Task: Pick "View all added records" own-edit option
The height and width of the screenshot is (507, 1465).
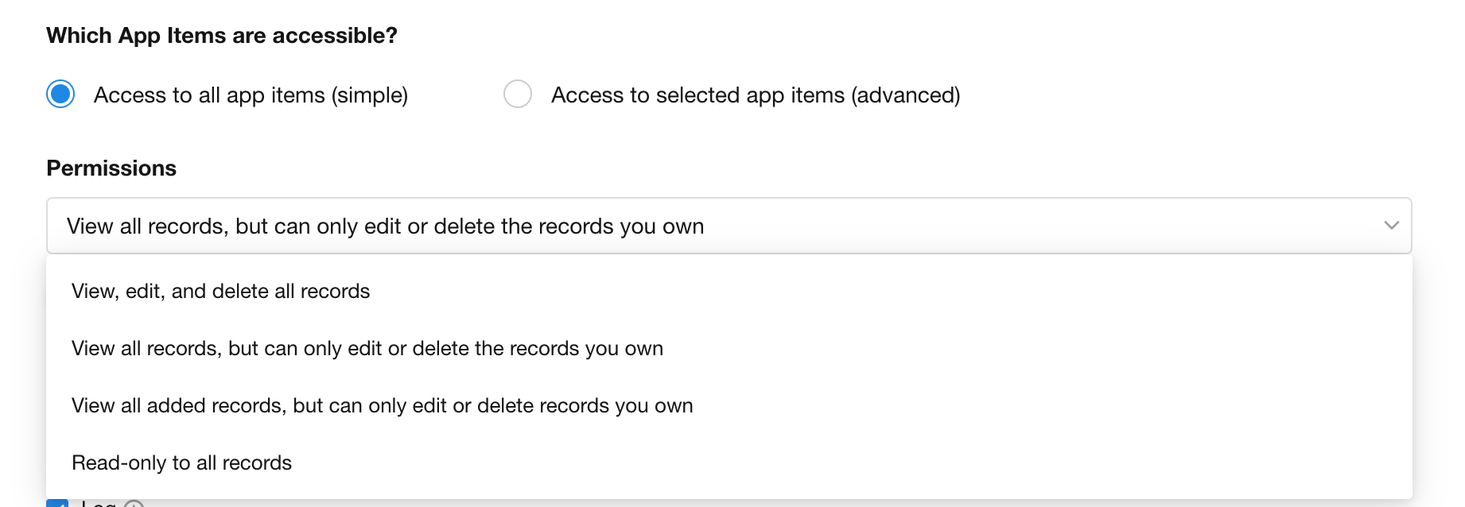Action: point(382,406)
